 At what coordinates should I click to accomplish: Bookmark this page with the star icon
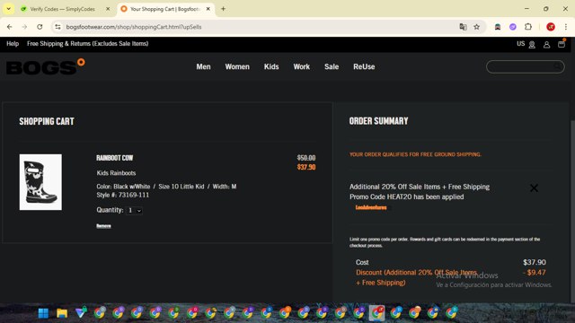(x=476, y=27)
